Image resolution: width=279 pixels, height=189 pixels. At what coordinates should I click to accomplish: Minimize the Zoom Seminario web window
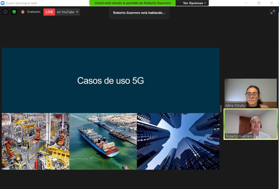tap(246, 3)
